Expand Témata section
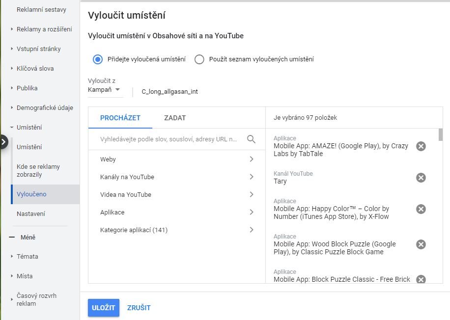The image size is (450, 320). point(12,256)
